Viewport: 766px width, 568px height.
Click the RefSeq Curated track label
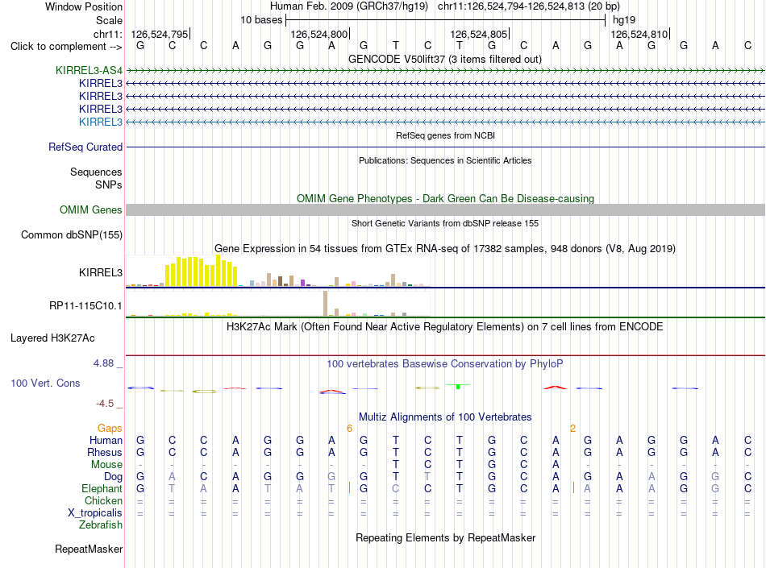(85, 147)
